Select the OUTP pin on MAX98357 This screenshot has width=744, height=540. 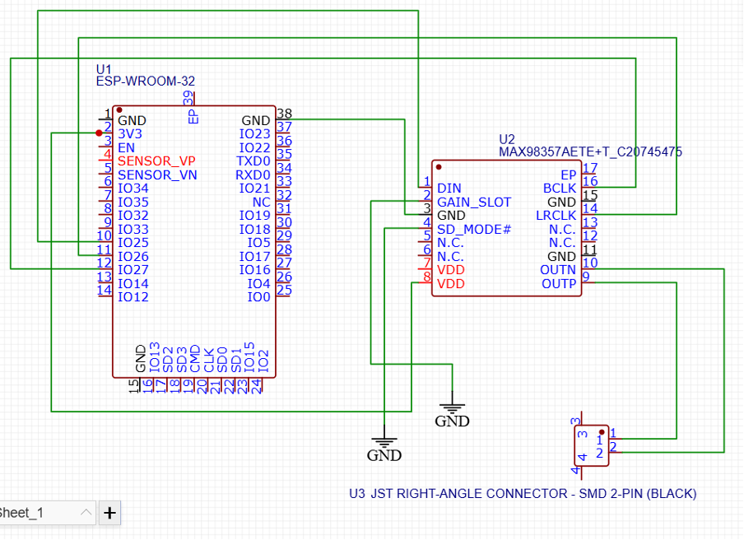[559, 284]
